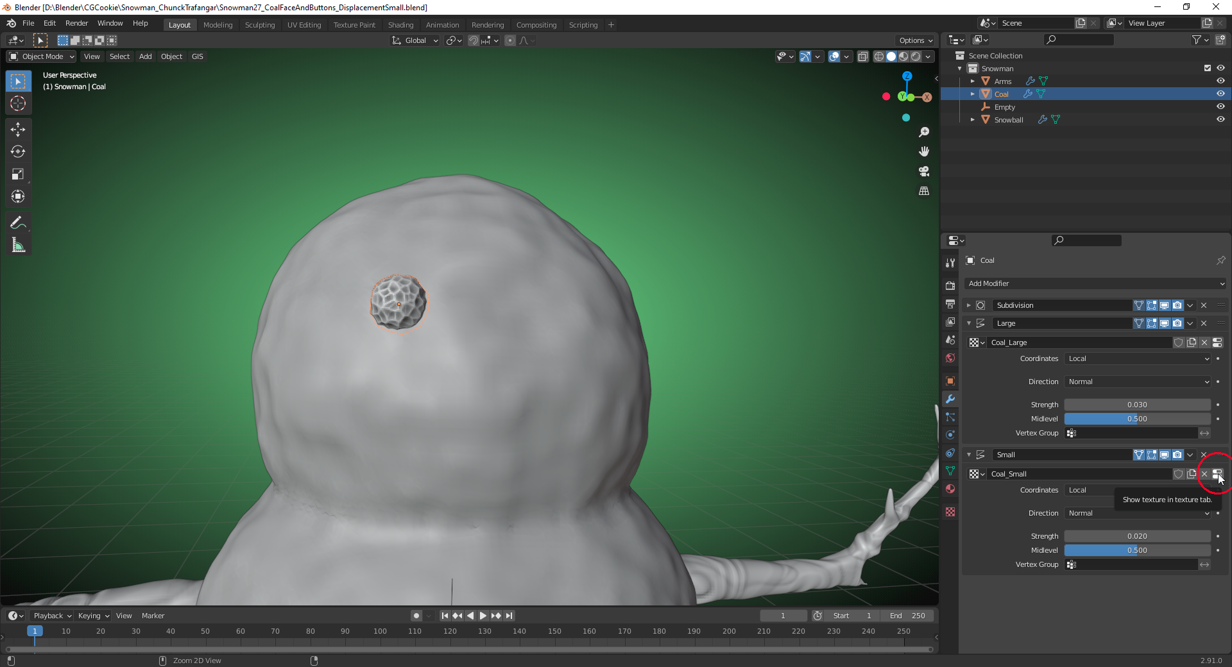Open the Object Mode dropdown
Screen dimensions: 1232x667
42,56
